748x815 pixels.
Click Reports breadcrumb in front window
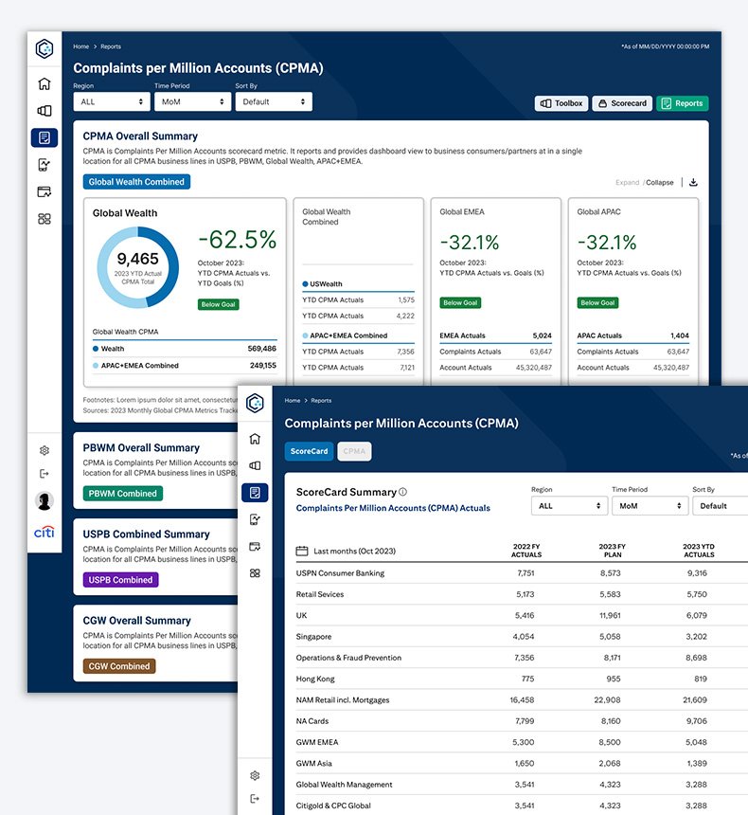coord(321,400)
